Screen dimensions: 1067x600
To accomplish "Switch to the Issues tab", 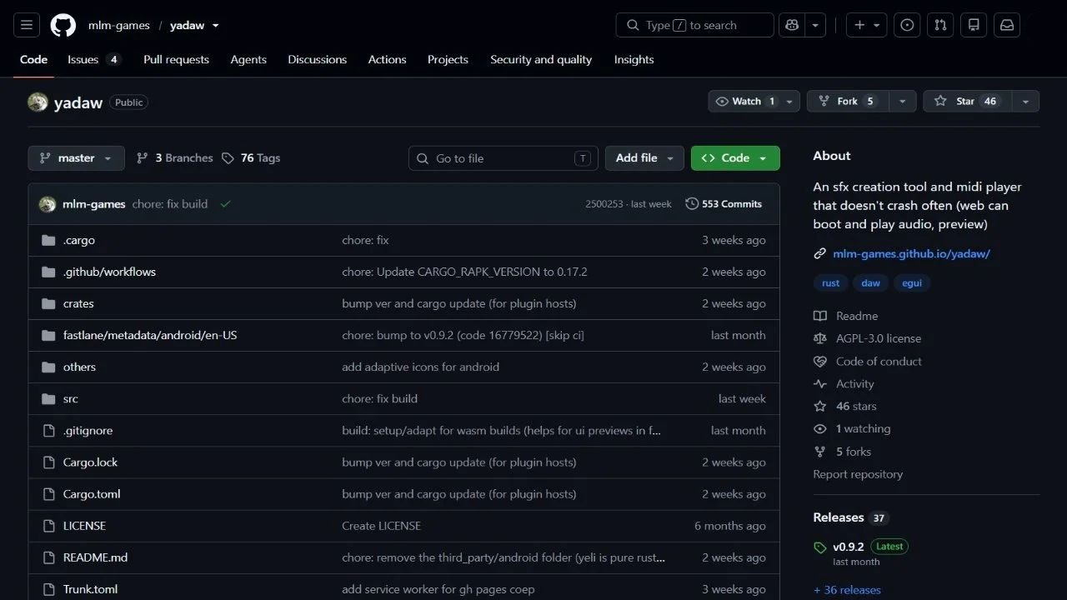I will point(94,60).
